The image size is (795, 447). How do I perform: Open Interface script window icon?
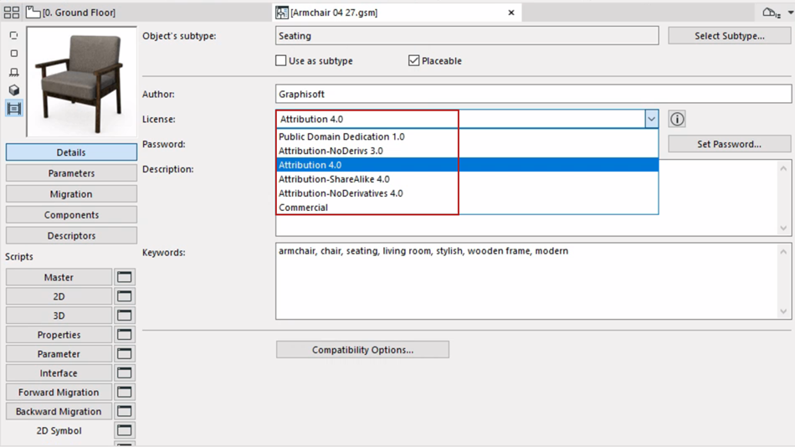pos(125,373)
